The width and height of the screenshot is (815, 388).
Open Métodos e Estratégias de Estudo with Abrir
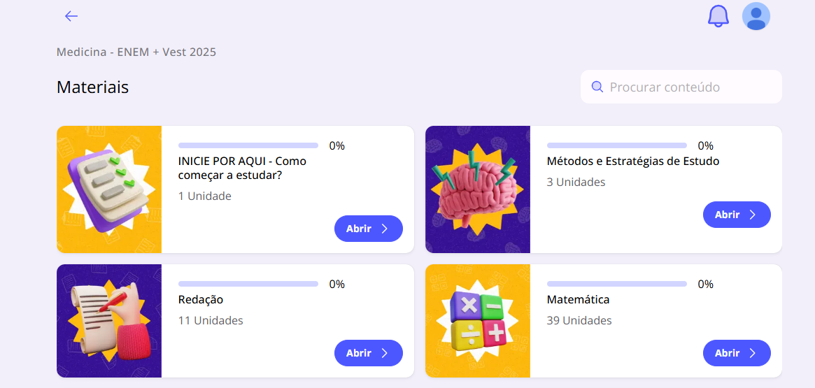[x=737, y=215]
